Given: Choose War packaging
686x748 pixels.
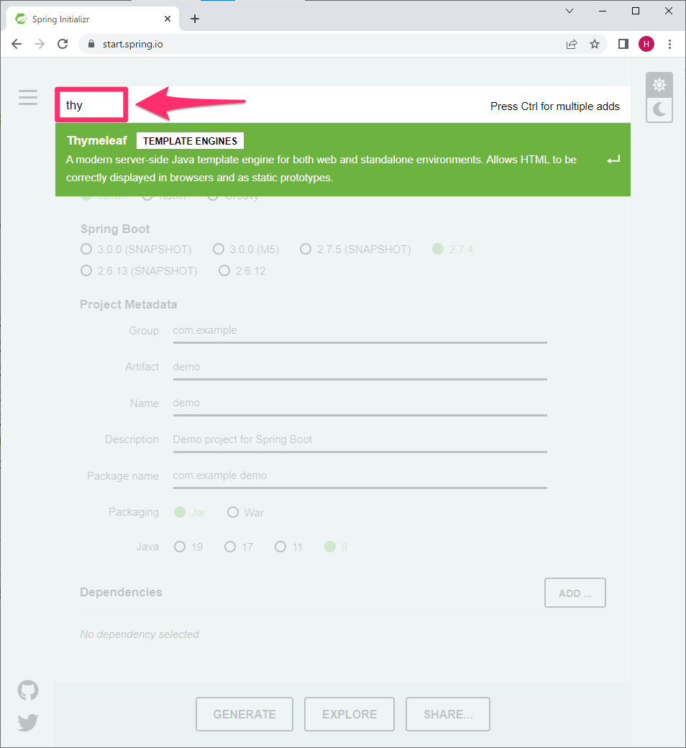Looking at the screenshot, I should (246, 512).
